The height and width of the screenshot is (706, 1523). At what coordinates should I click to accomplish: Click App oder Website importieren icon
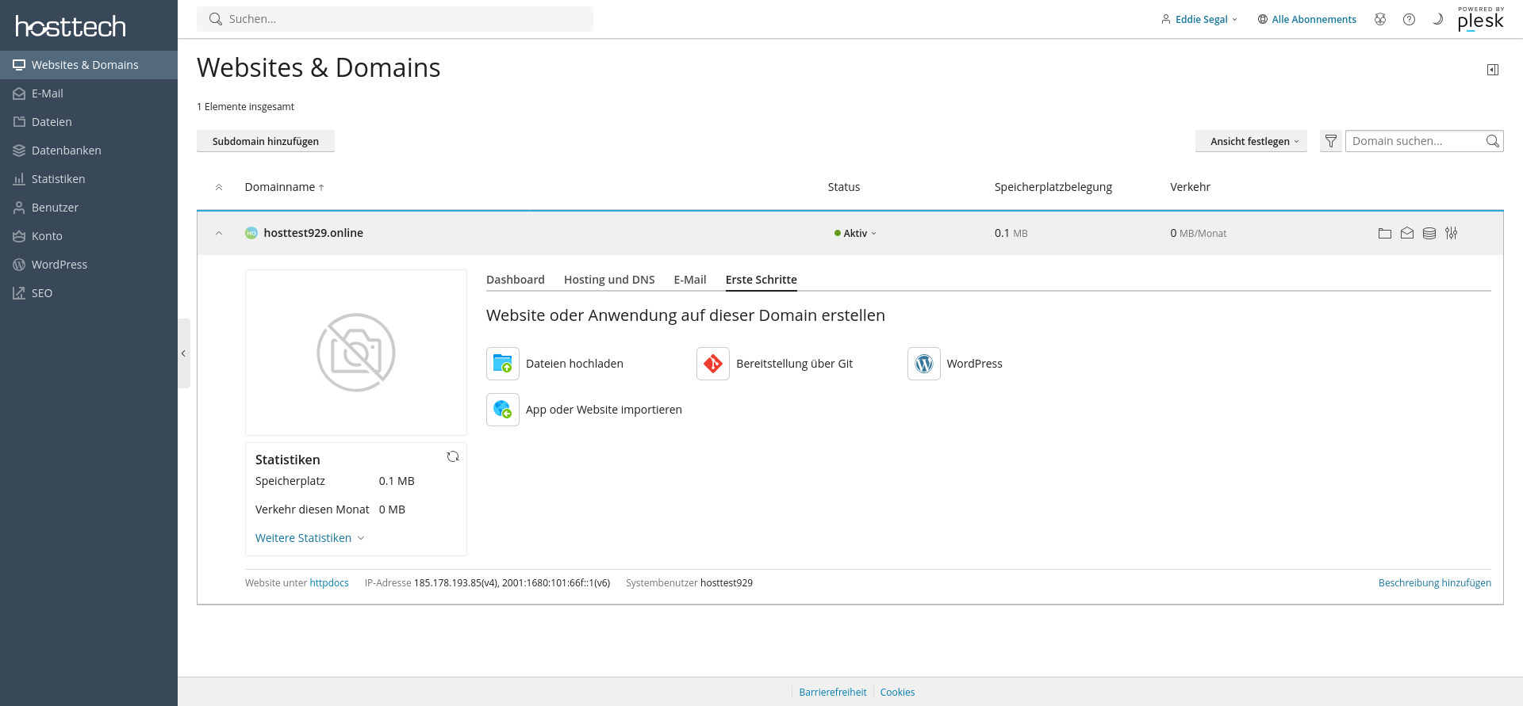(x=503, y=410)
